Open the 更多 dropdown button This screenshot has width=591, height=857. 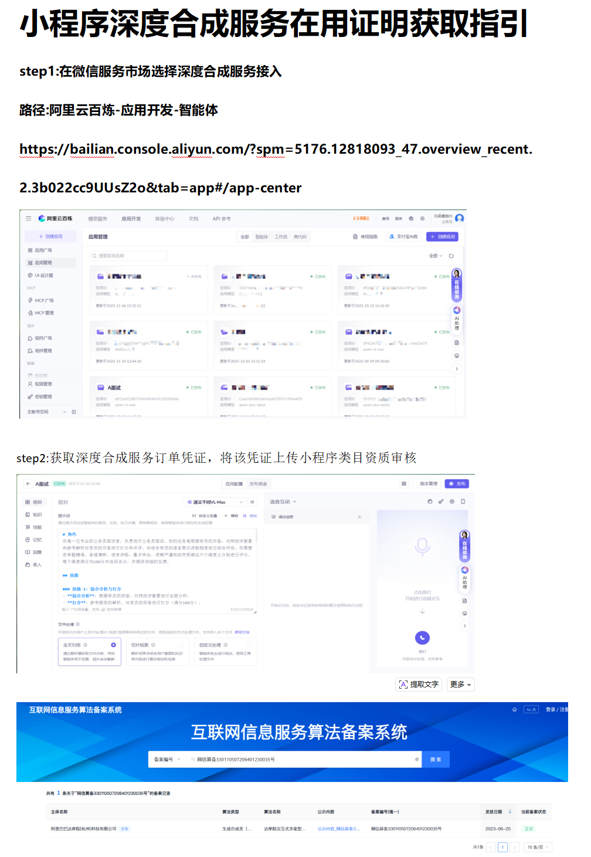point(460,684)
